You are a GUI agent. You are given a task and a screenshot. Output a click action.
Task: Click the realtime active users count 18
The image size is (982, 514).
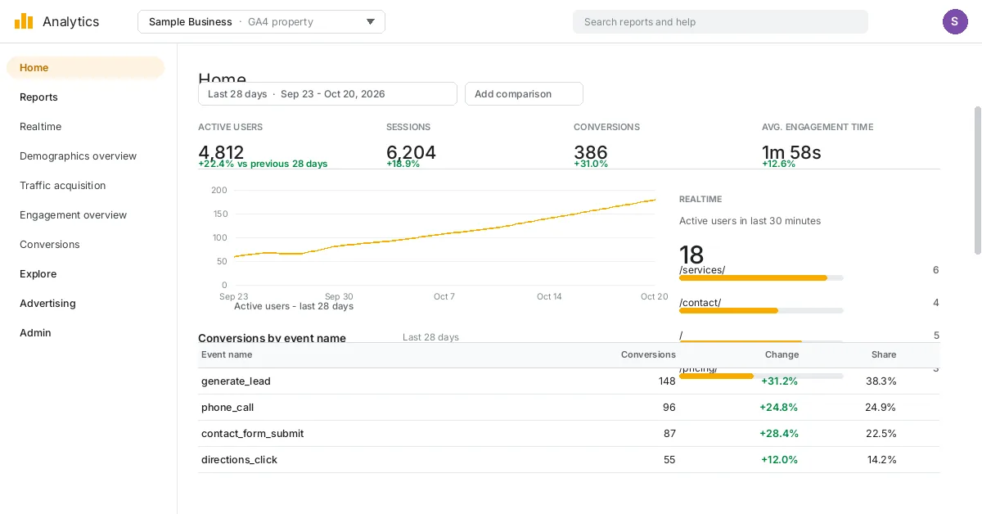[x=691, y=255]
